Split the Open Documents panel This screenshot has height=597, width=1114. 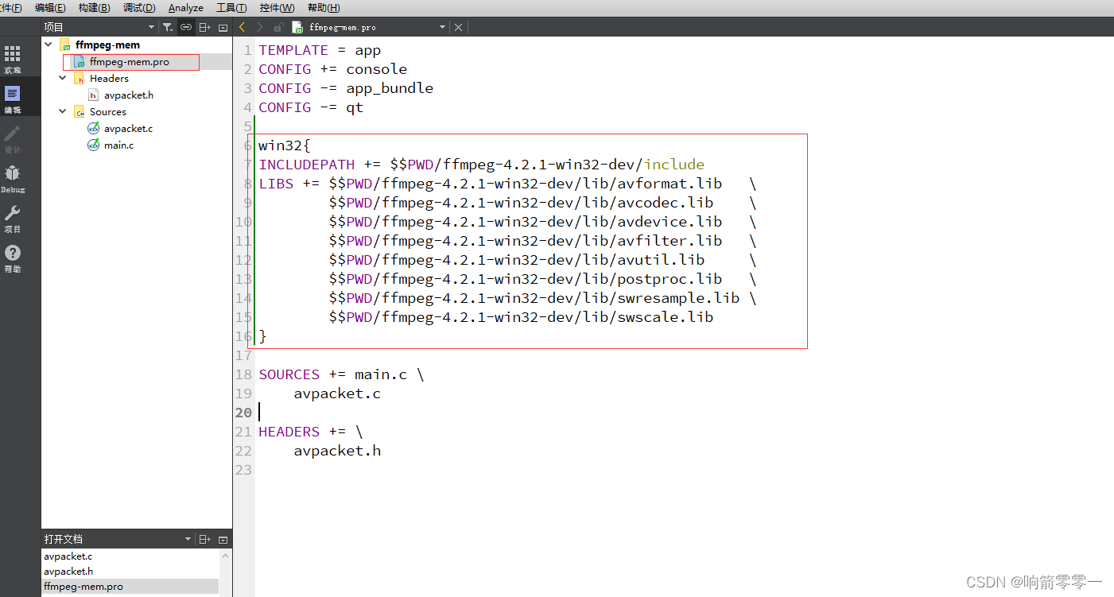point(204,539)
